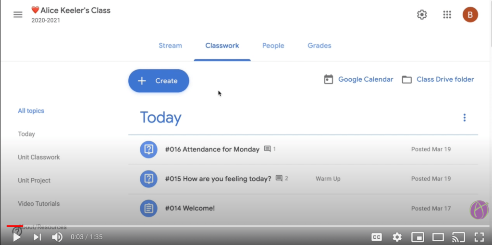Open class settings gear icon
The width and height of the screenshot is (492, 245).
[x=422, y=14]
